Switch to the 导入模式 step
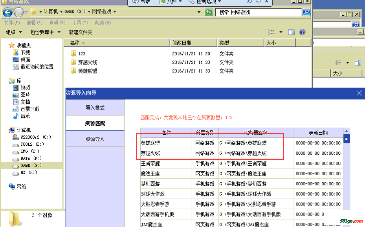 [x=95, y=108]
